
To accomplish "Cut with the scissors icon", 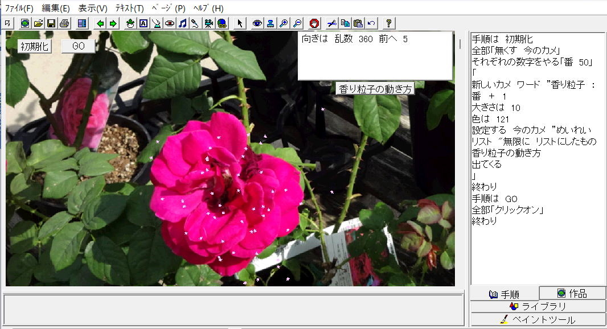I will (x=332, y=23).
